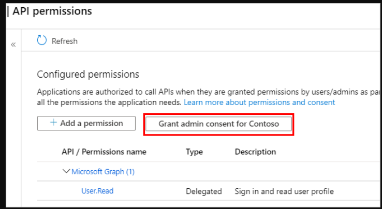The height and width of the screenshot is (209, 382).
Task: Click the API permissions page title
Action: tap(52, 11)
